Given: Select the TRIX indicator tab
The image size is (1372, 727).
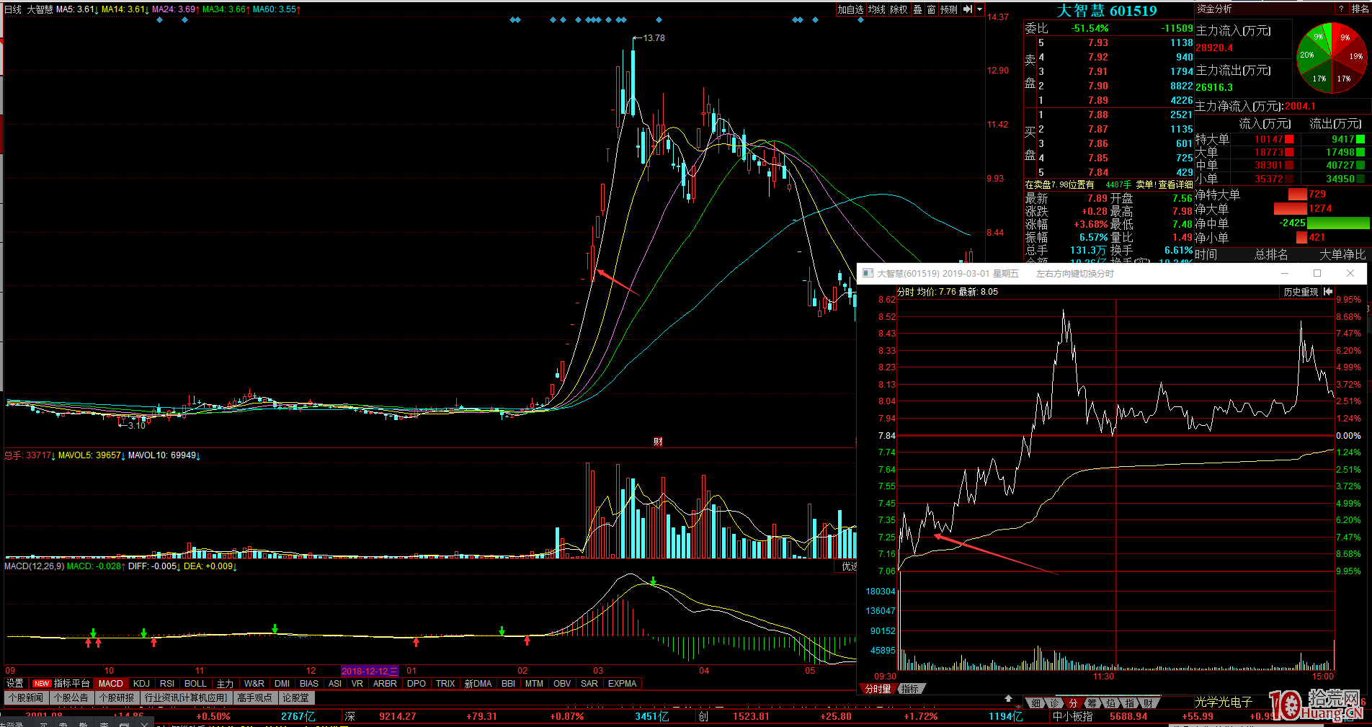Looking at the screenshot, I should point(445,683).
